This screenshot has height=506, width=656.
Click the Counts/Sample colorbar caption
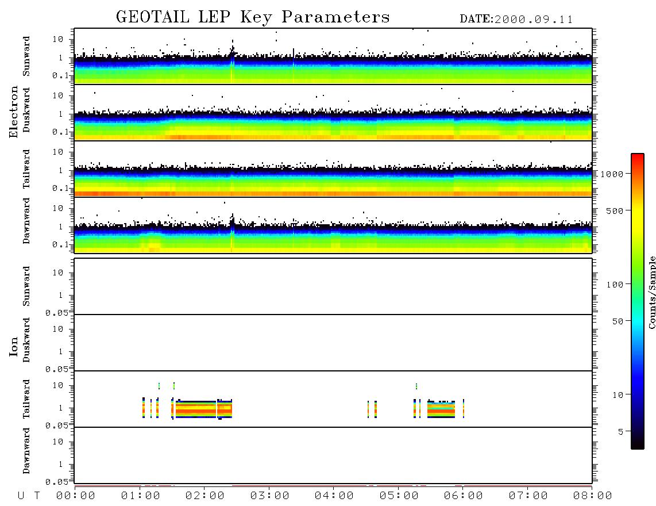pyautogui.click(x=651, y=292)
